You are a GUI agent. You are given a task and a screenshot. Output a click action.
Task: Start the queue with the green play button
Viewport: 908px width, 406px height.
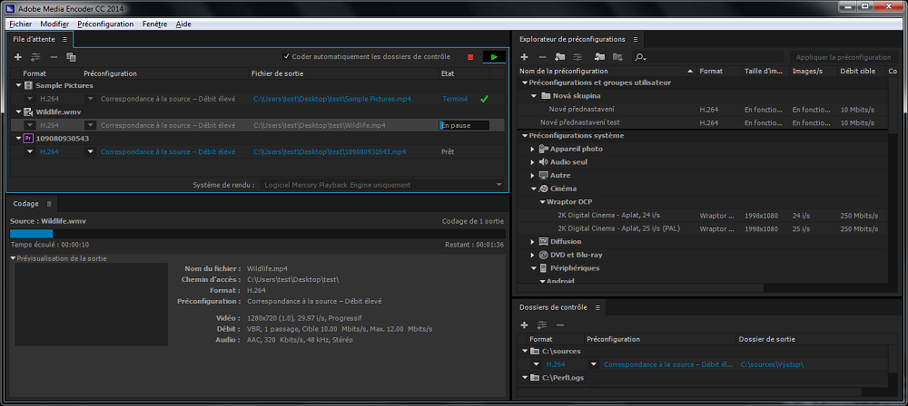point(494,57)
